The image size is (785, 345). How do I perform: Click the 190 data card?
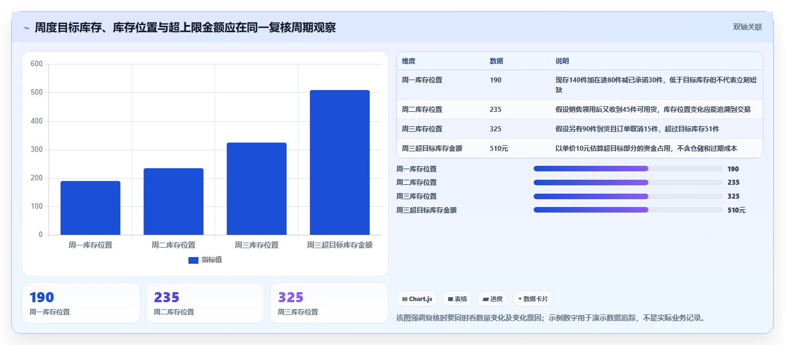[x=81, y=303]
